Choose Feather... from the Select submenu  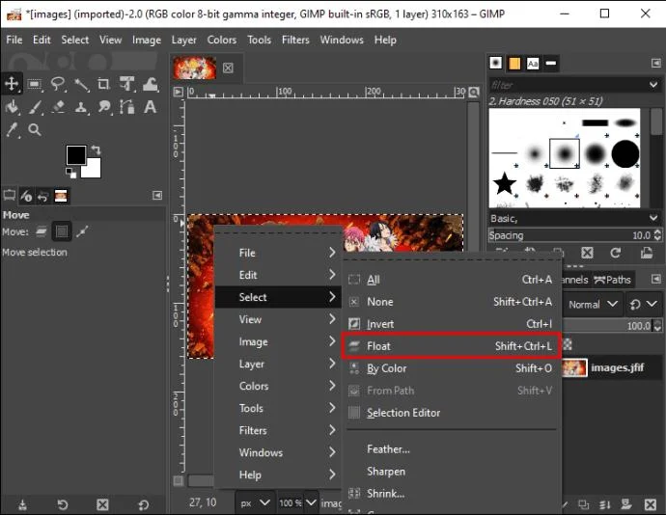451,448
